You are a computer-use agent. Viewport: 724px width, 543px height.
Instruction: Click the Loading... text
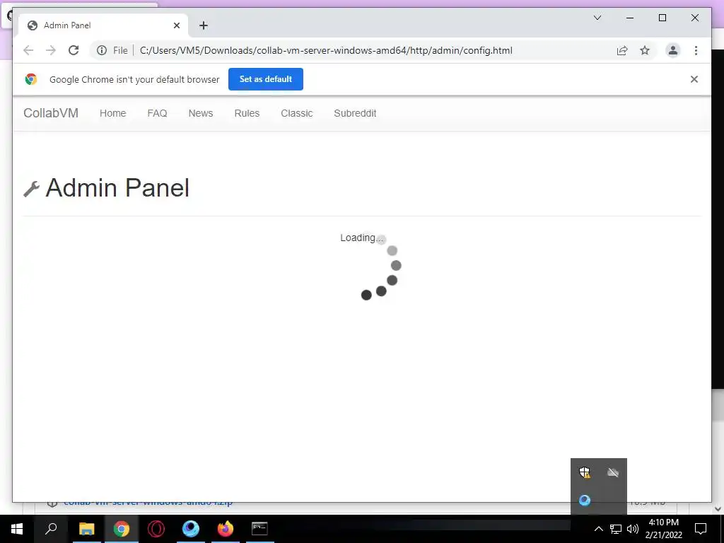tap(362, 238)
